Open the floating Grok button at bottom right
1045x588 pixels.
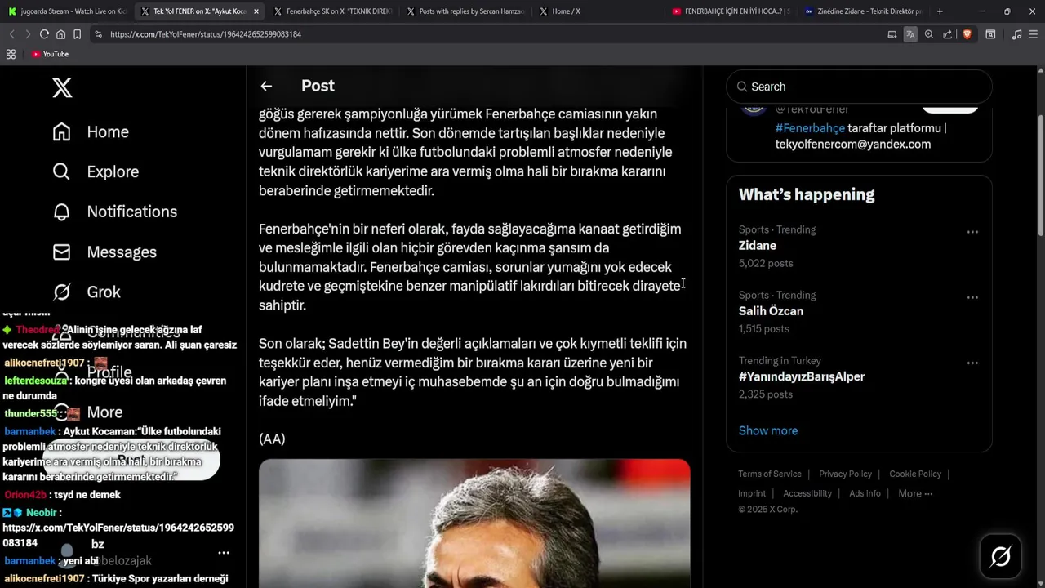[x=1000, y=556]
